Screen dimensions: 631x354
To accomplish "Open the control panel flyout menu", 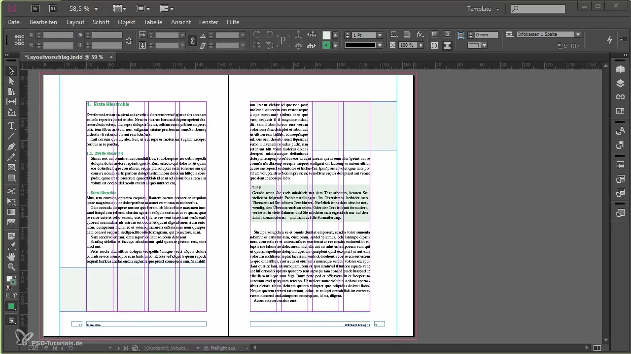I will point(624,40).
